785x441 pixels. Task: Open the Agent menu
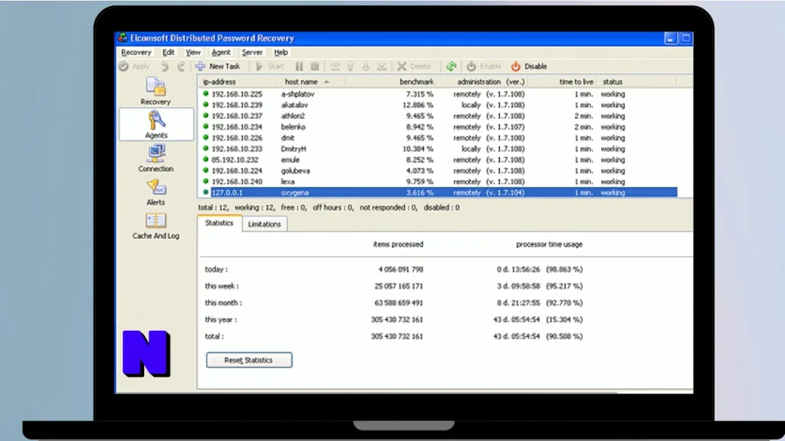click(221, 52)
